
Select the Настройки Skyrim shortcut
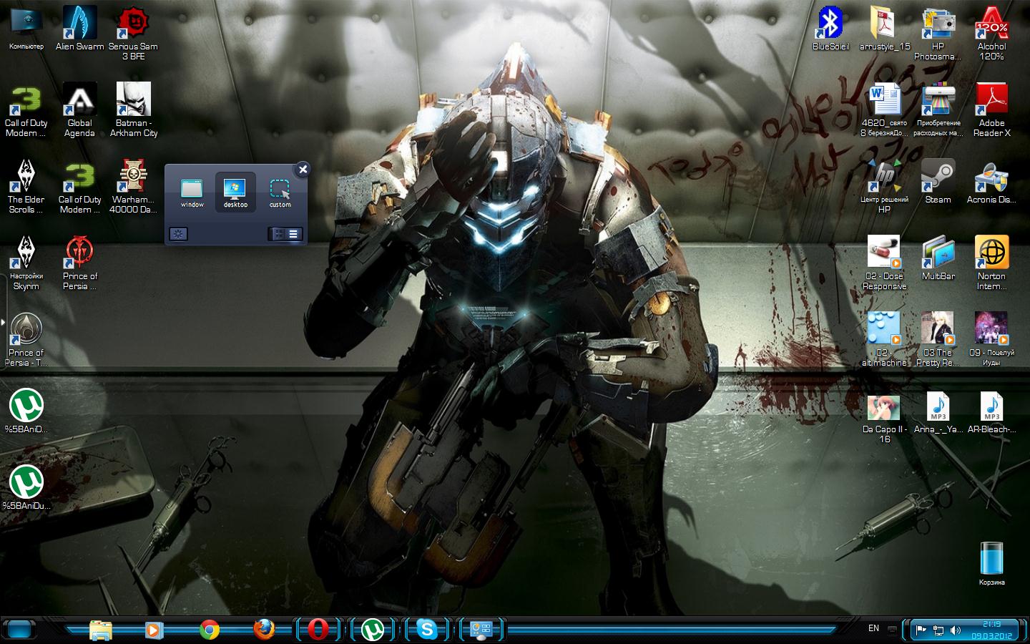pyautogui.click(x=26, y=263)
